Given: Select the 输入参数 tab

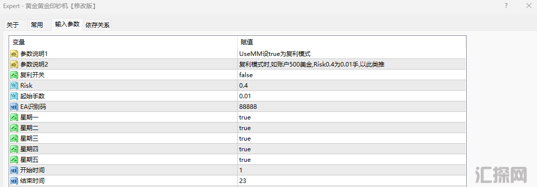Looking at the screenshot, I should (67, 24).
